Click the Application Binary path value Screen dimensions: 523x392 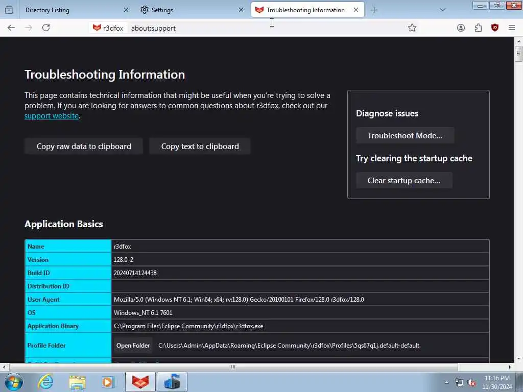188,326
